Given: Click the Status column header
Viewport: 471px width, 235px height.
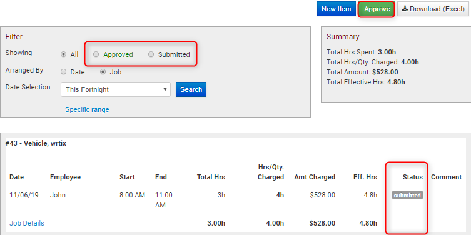Looking at the screenshot, I should 412,177.
